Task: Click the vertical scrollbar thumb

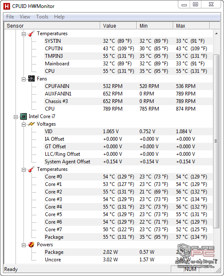Action: click(216, 141)
